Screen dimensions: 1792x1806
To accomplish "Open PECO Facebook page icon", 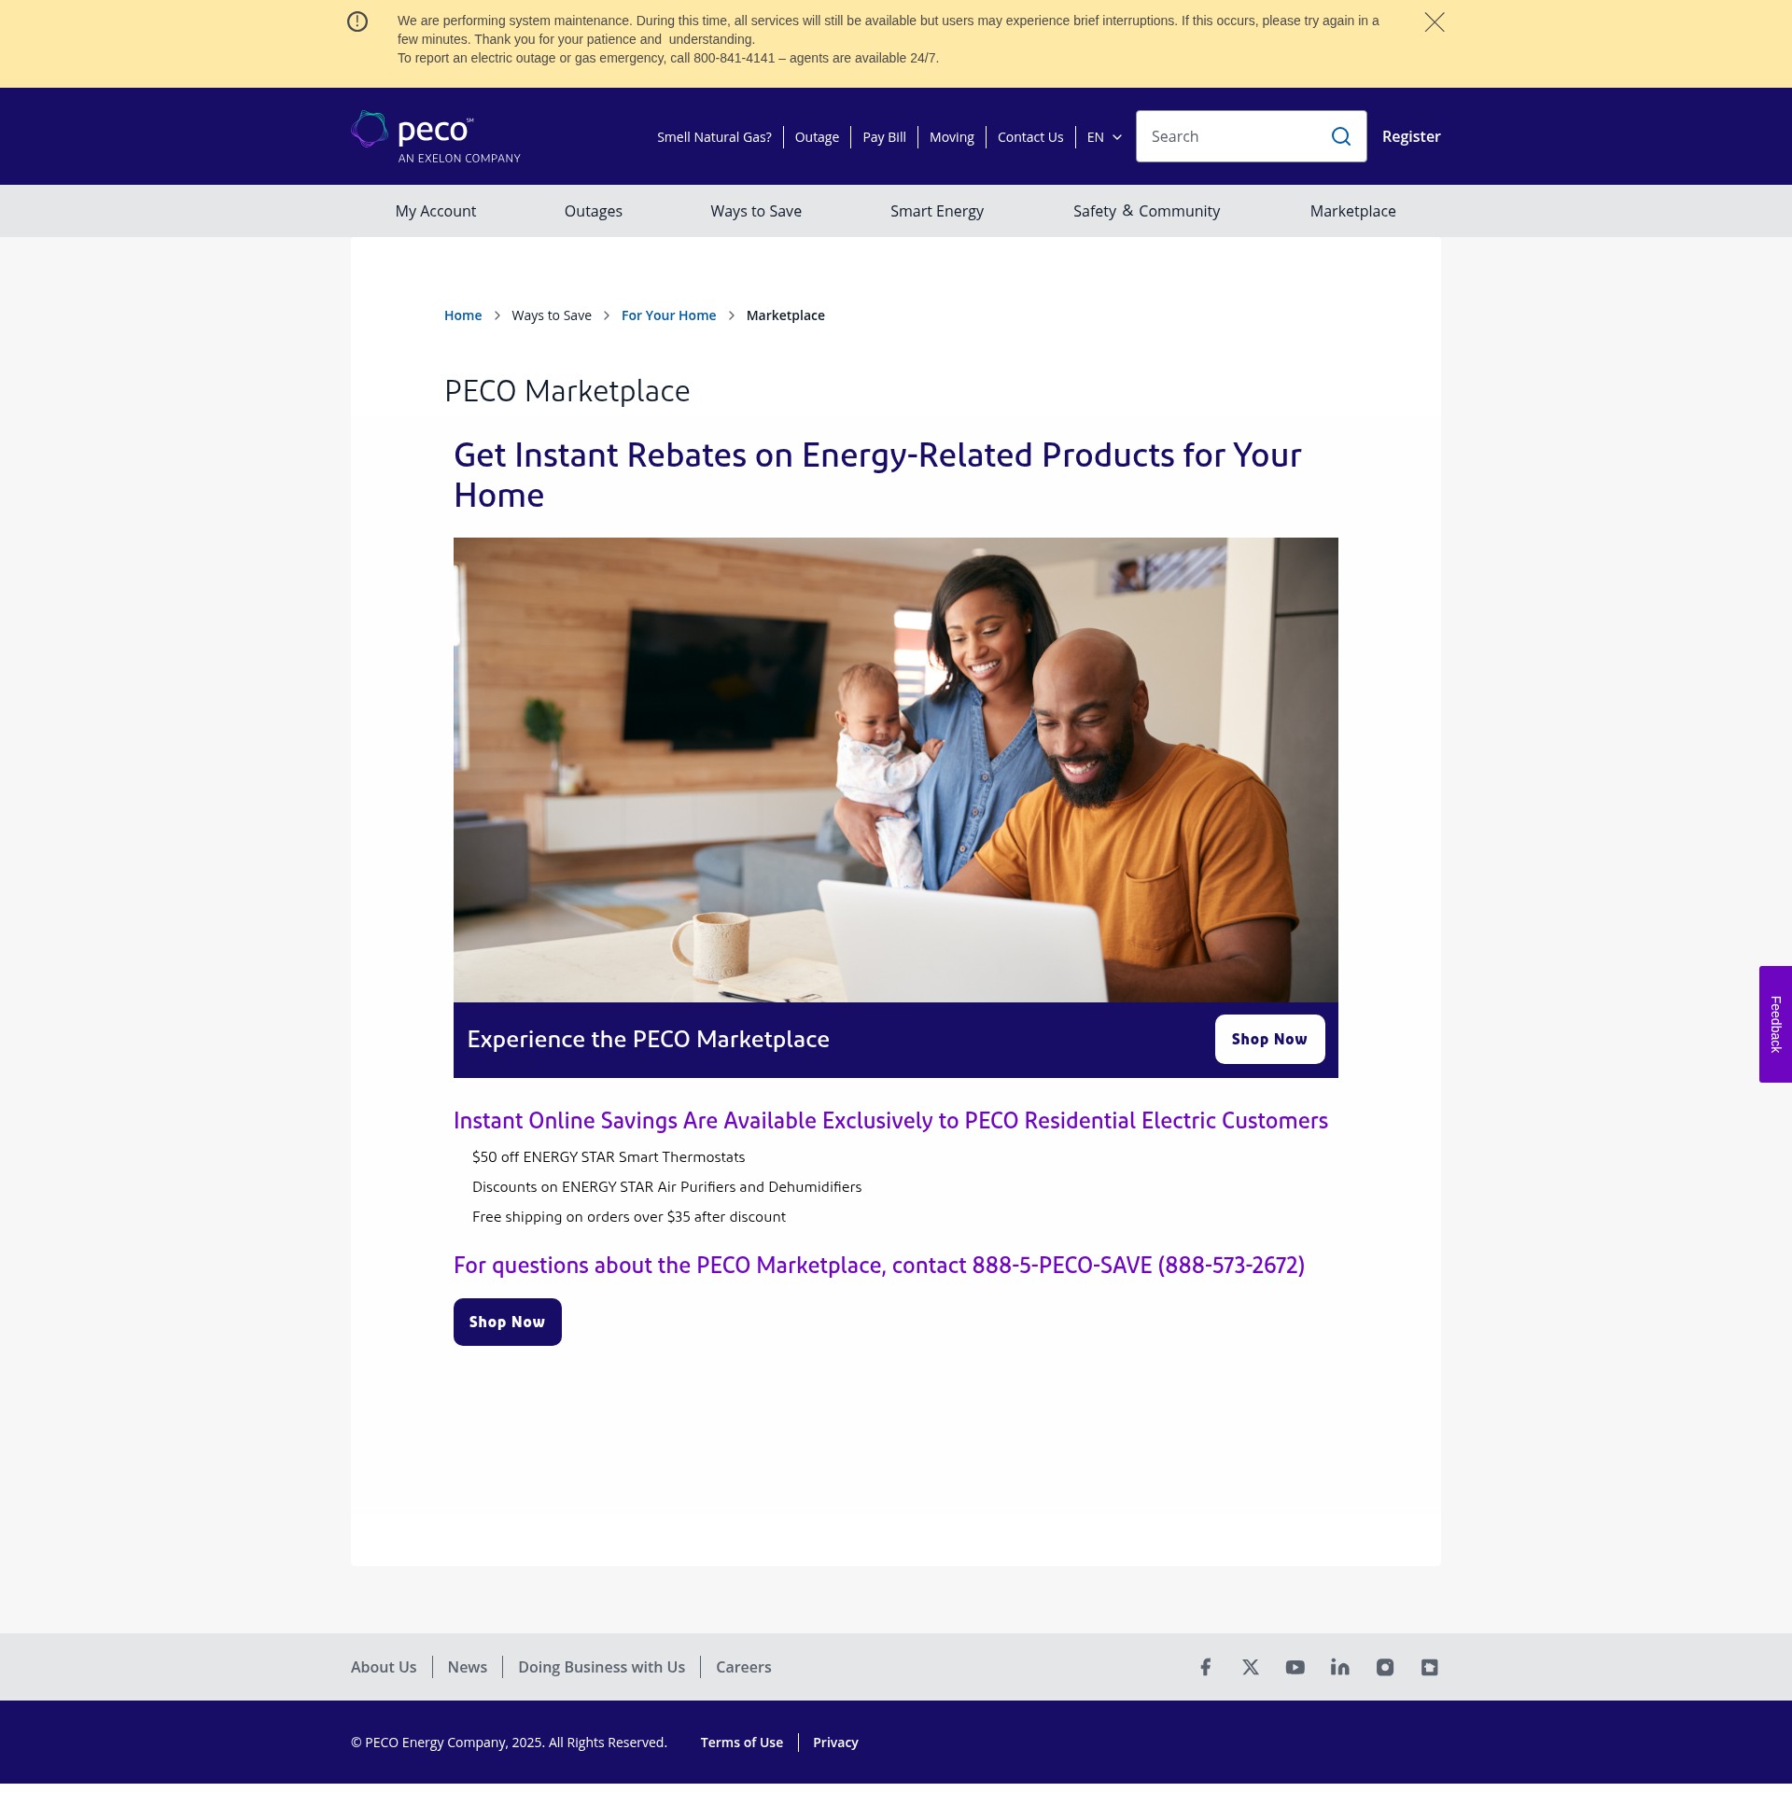I will (x=1205, y=1667).
